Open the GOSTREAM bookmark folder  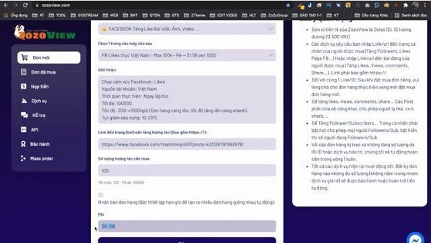[84, 15]
